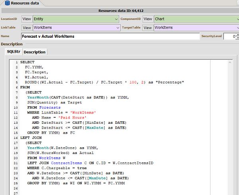Image resolution: width=239 pixels, height=195 pixels.
Task: Click 'YearMonth' function on line 8
Action: click(x=38, y=97)
